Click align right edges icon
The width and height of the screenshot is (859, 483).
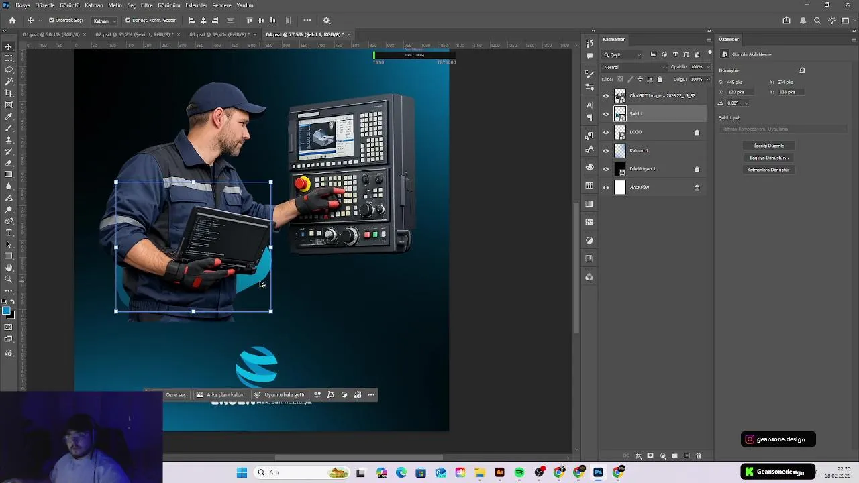[x=215, y=21]
